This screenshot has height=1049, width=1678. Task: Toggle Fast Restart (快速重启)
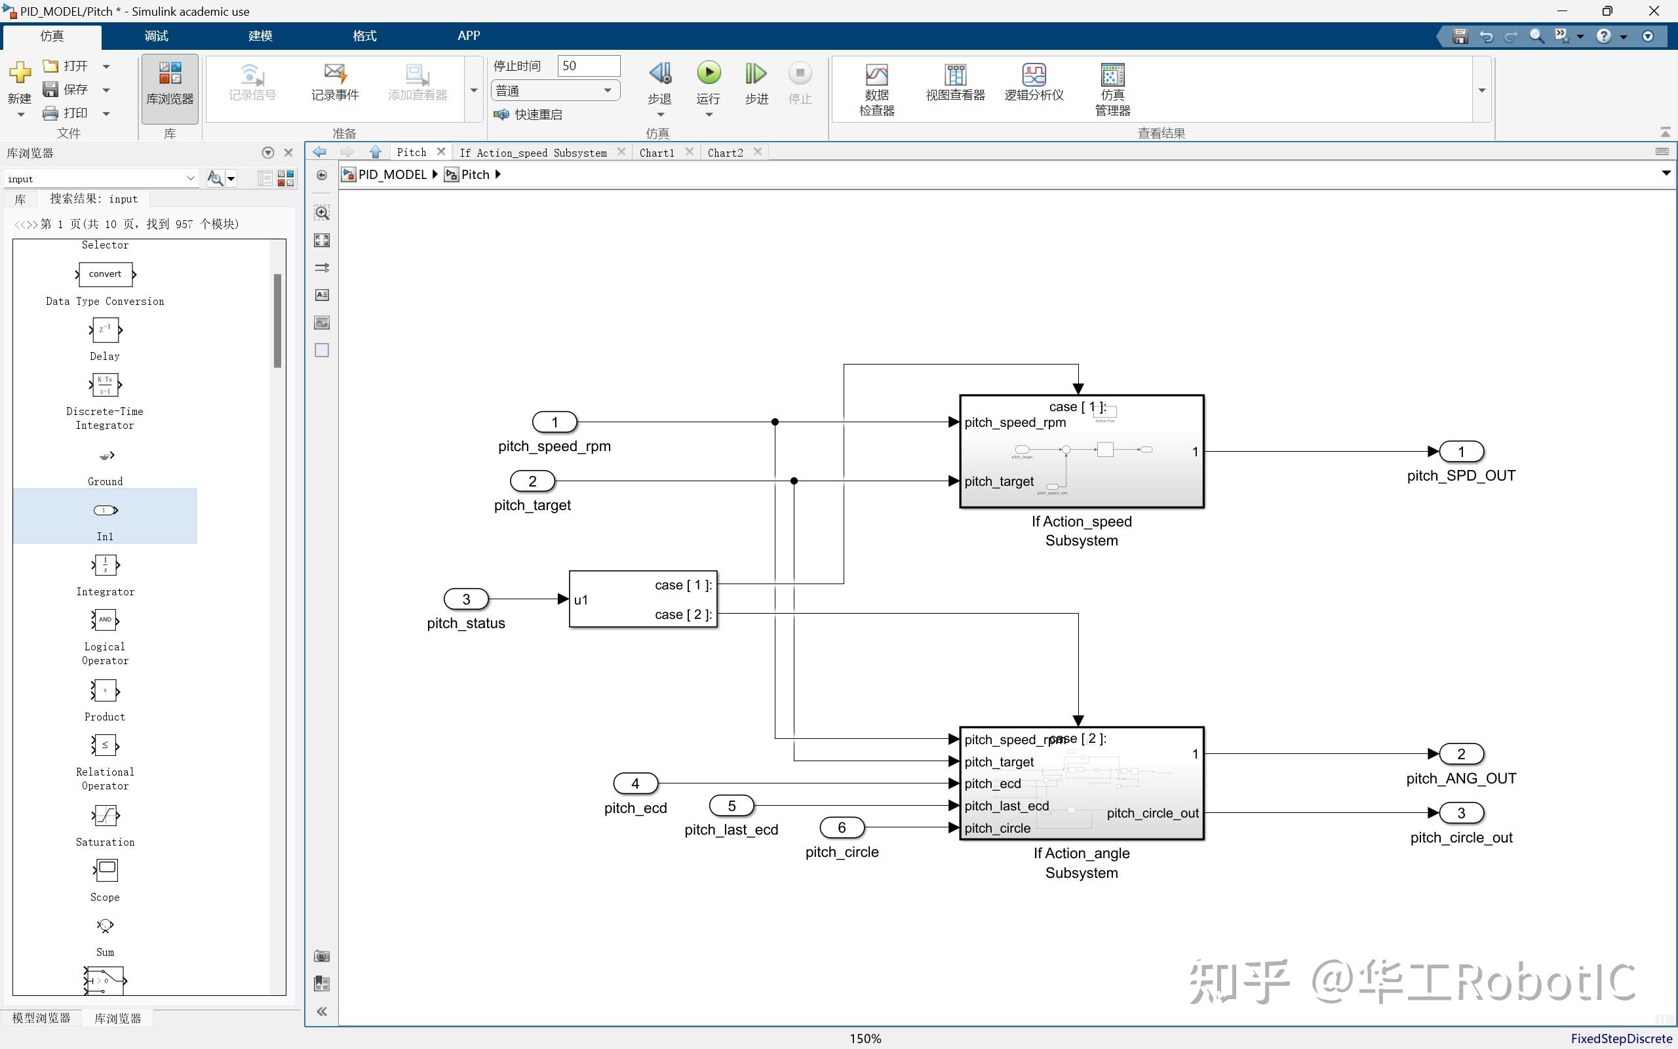tap(528, 115)
